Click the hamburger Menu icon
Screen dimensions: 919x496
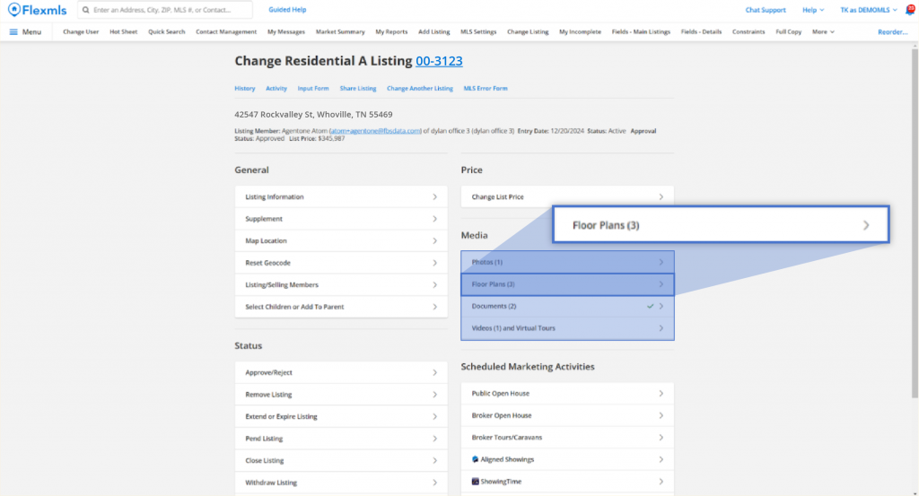tap(14, 31)
